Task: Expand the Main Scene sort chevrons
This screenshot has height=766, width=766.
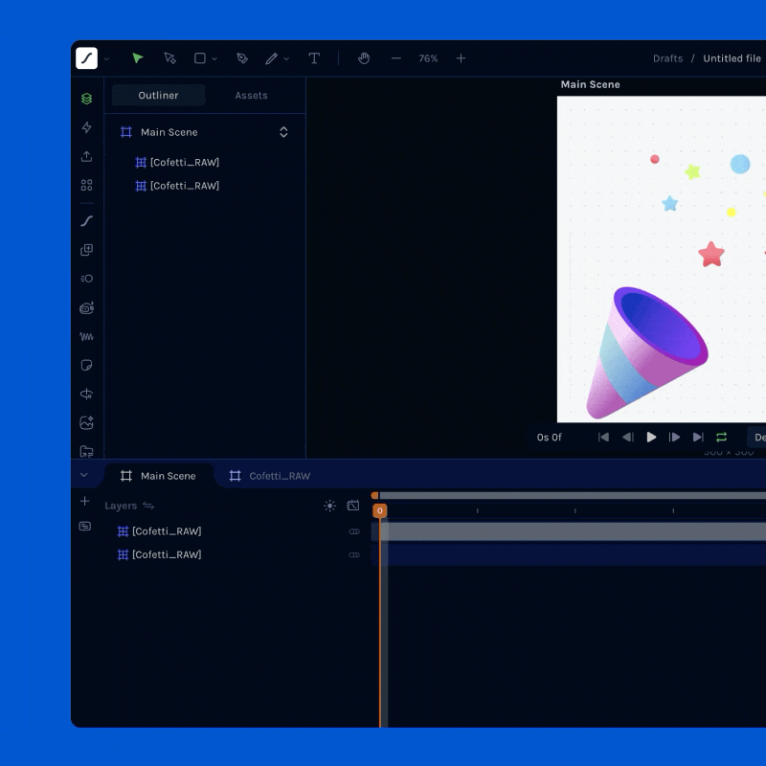Action: tap(283, 132)
